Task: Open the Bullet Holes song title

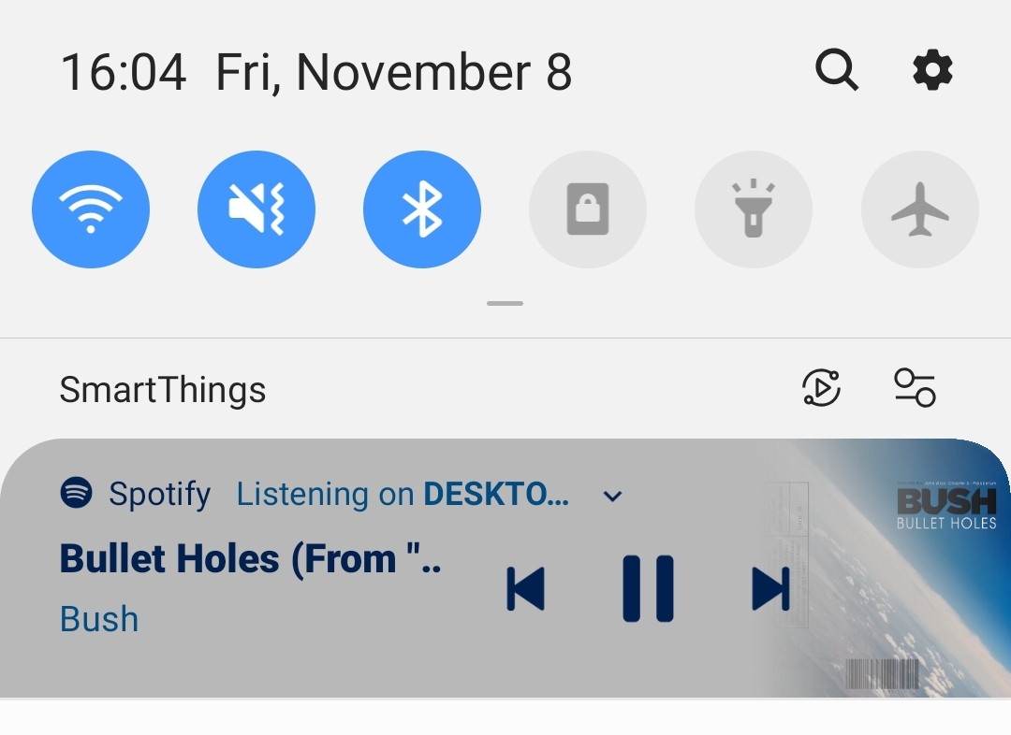Action: (250, 558)
